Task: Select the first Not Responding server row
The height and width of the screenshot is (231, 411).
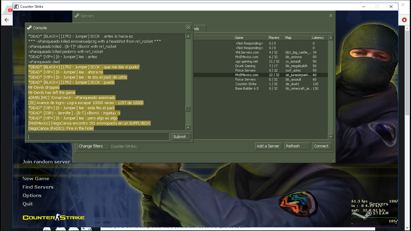Action: 260,43
